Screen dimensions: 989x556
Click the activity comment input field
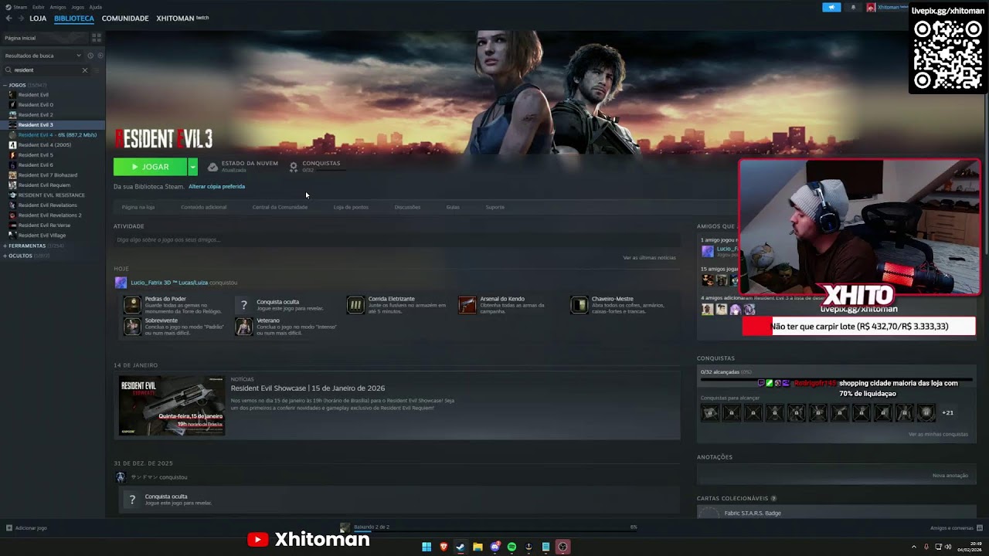pos(396,240)
